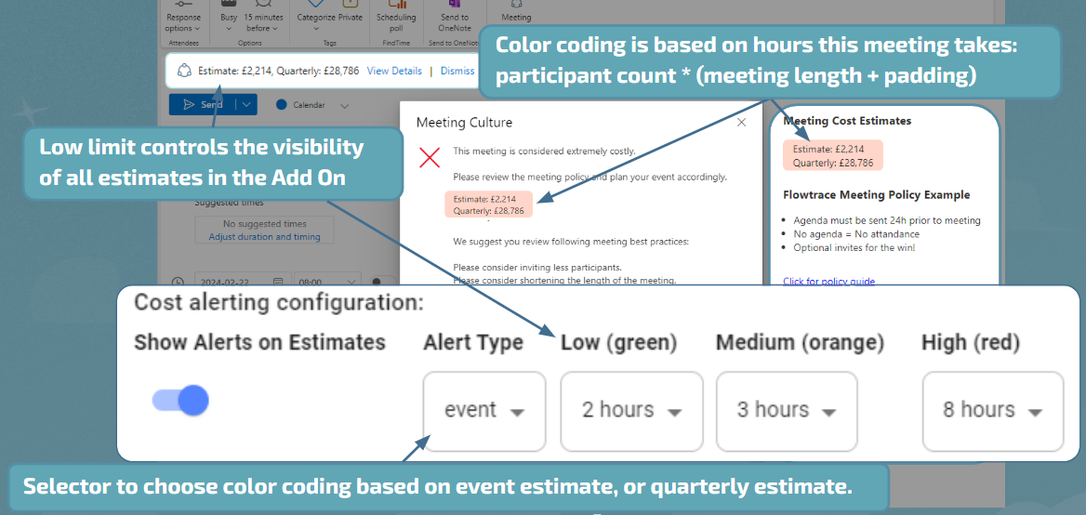Click the Flowtrace icon in the estimate banner
This screenshot has width=1086, height=515.
(x=184, y=71)
